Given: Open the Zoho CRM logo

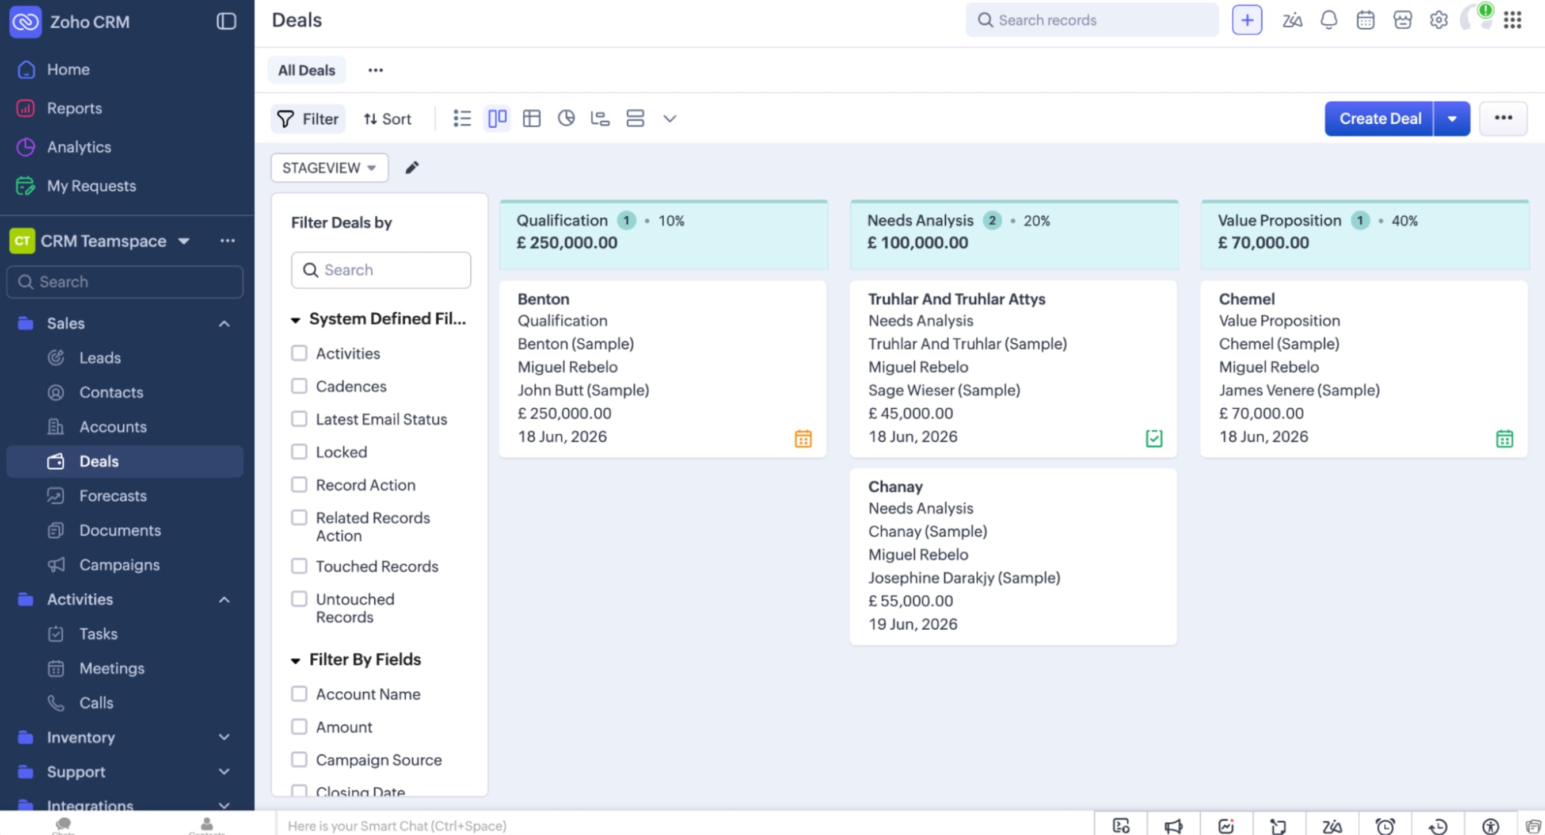Looking at the screenshot, I should coord(25,21).
